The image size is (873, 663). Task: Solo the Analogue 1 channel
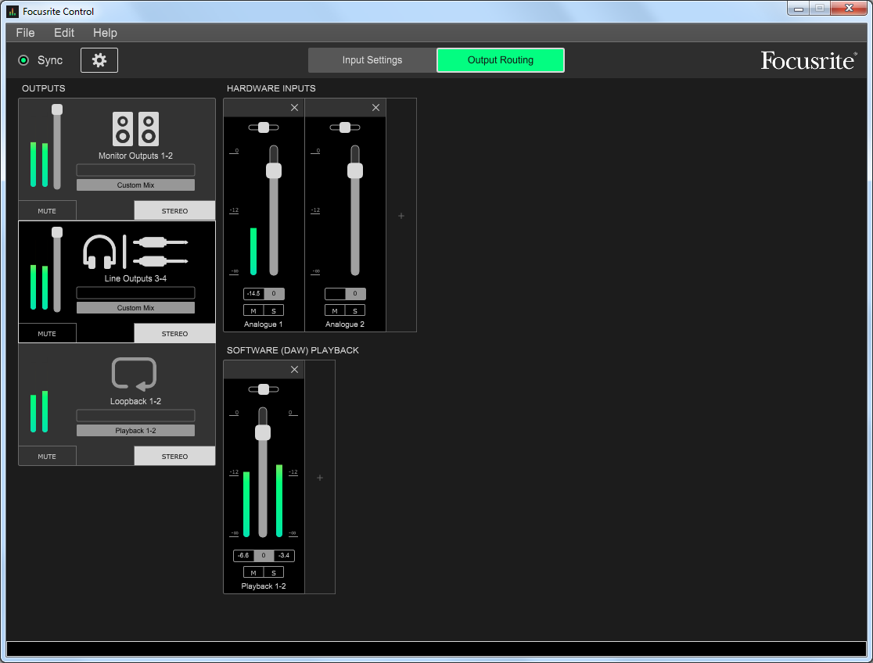(x=273, y=311)
